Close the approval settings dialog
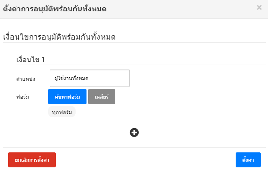268x173 pixels. point(259,8)
